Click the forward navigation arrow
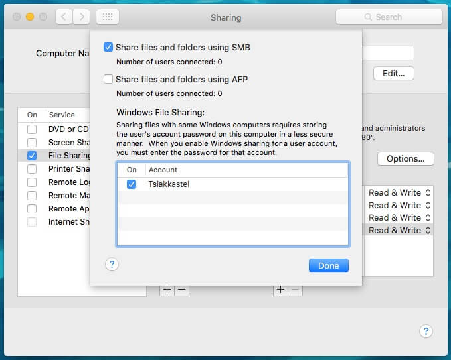This screenshot has width=451, height=360. click(x=82, y=17)
